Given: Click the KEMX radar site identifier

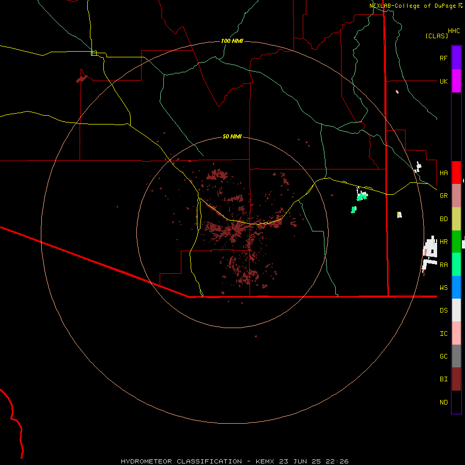Looking at the screenshot, I should pos(265,461).
